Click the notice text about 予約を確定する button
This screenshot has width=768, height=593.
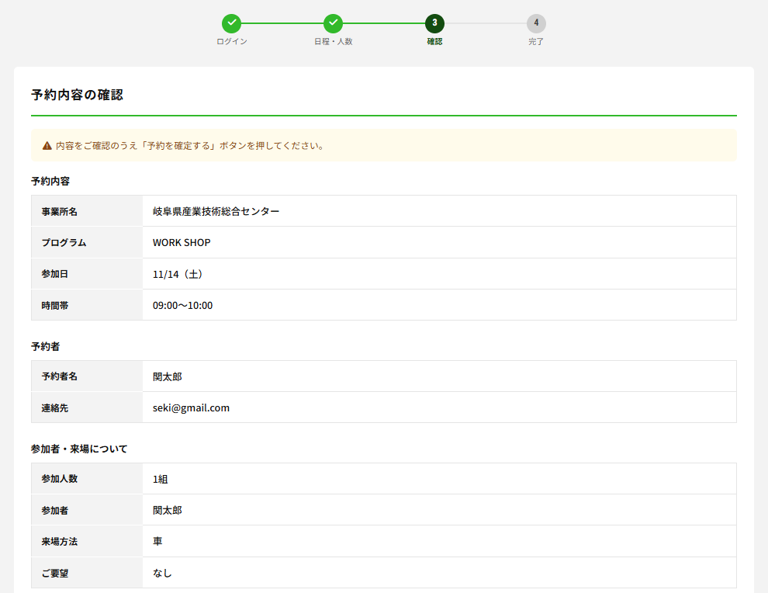click(x=190, y=146)
